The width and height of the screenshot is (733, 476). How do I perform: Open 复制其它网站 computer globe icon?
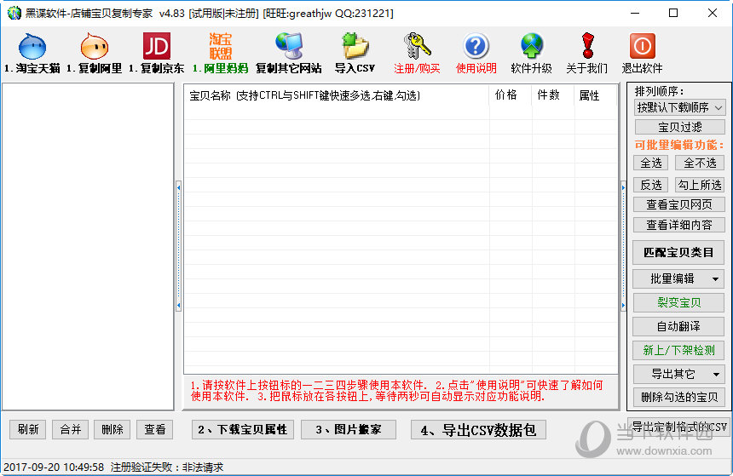tap(289, 47)
